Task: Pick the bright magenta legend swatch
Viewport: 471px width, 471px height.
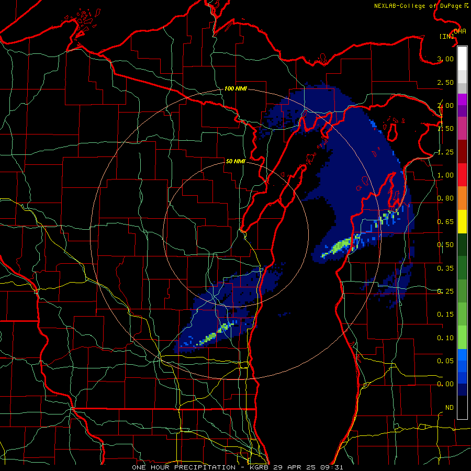Action: coord(462,99)
